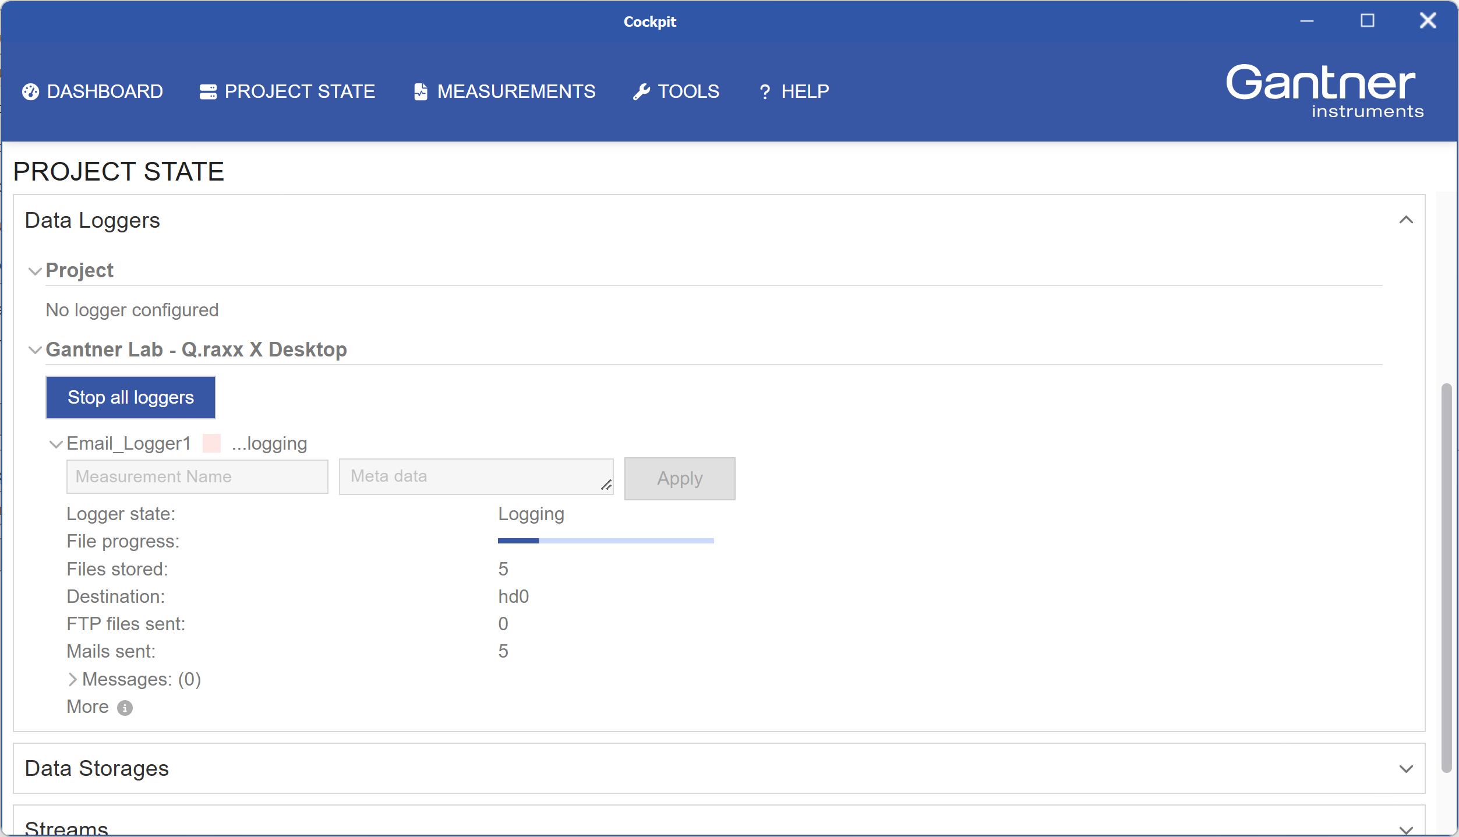Viewport: 1459px width, 837px height.
Task: Collapse the Email_Logger1 entry
Action: (x=56, y=444)
